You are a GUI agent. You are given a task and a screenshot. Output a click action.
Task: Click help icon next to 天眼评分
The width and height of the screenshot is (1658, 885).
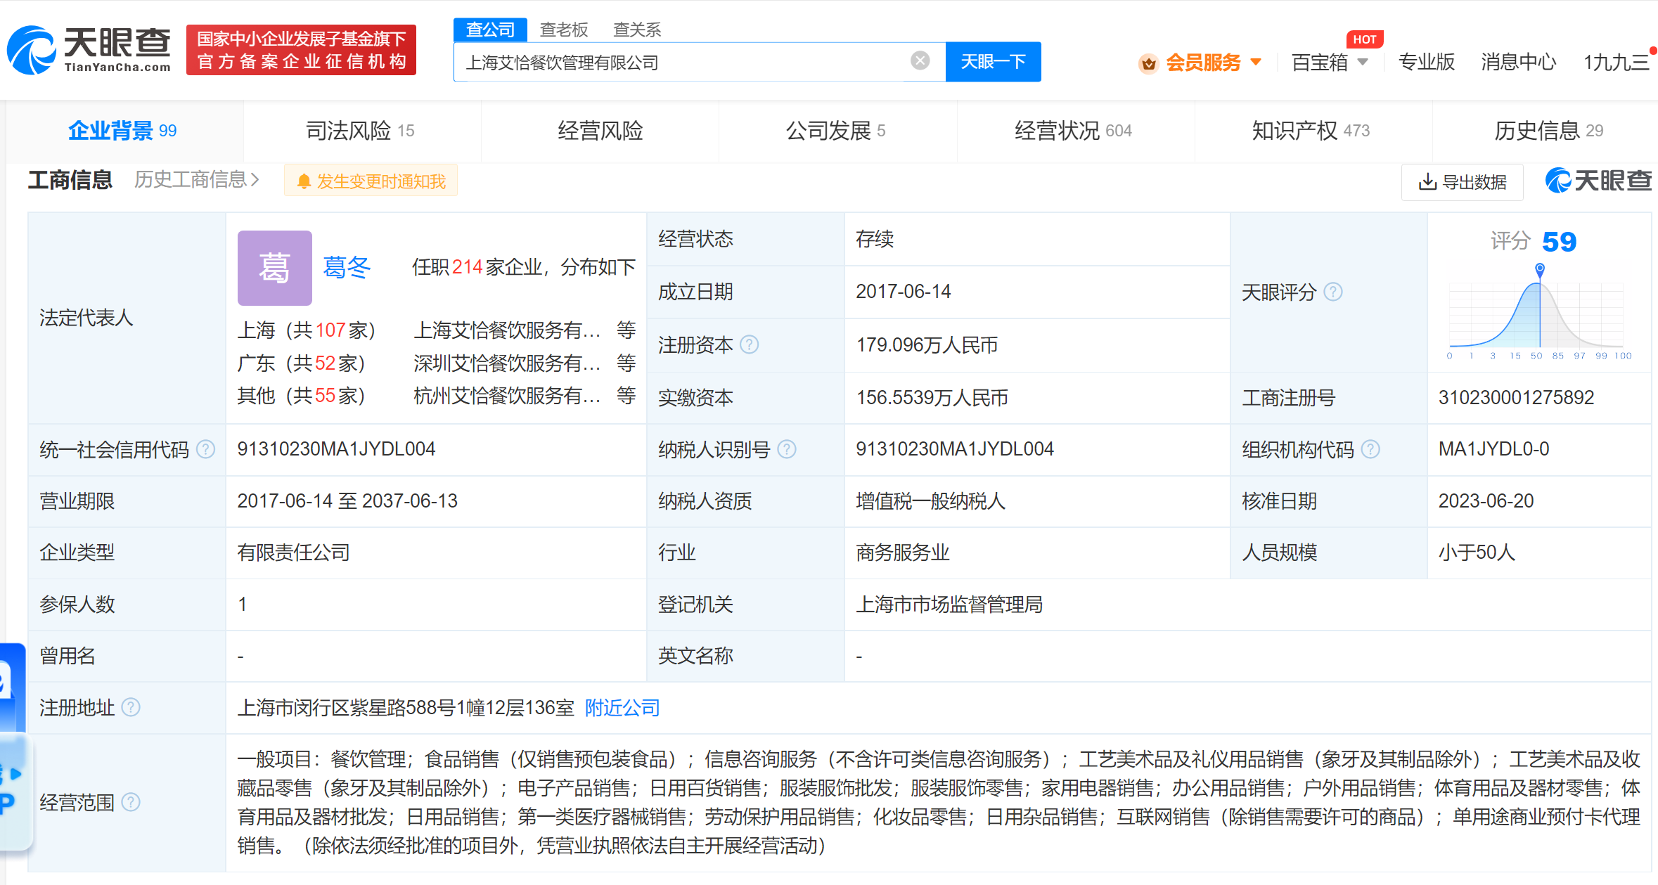(x=1332, y=292)
